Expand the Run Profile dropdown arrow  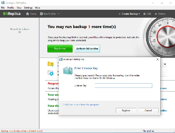(x=59, y=14)
